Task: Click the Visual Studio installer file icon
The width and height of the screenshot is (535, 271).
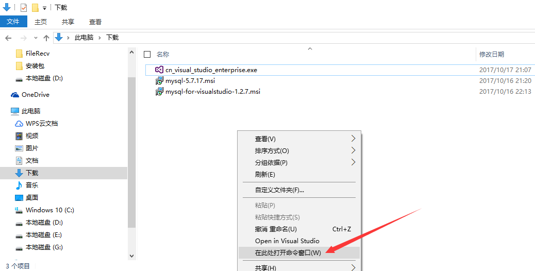Action: click(159, 70)
